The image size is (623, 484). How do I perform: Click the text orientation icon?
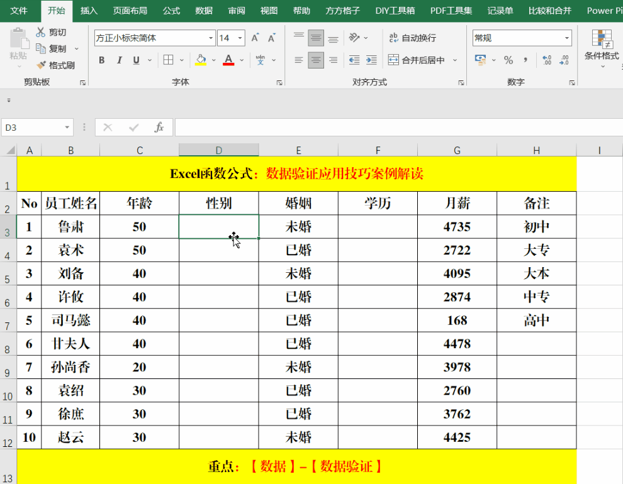(354, 38)
